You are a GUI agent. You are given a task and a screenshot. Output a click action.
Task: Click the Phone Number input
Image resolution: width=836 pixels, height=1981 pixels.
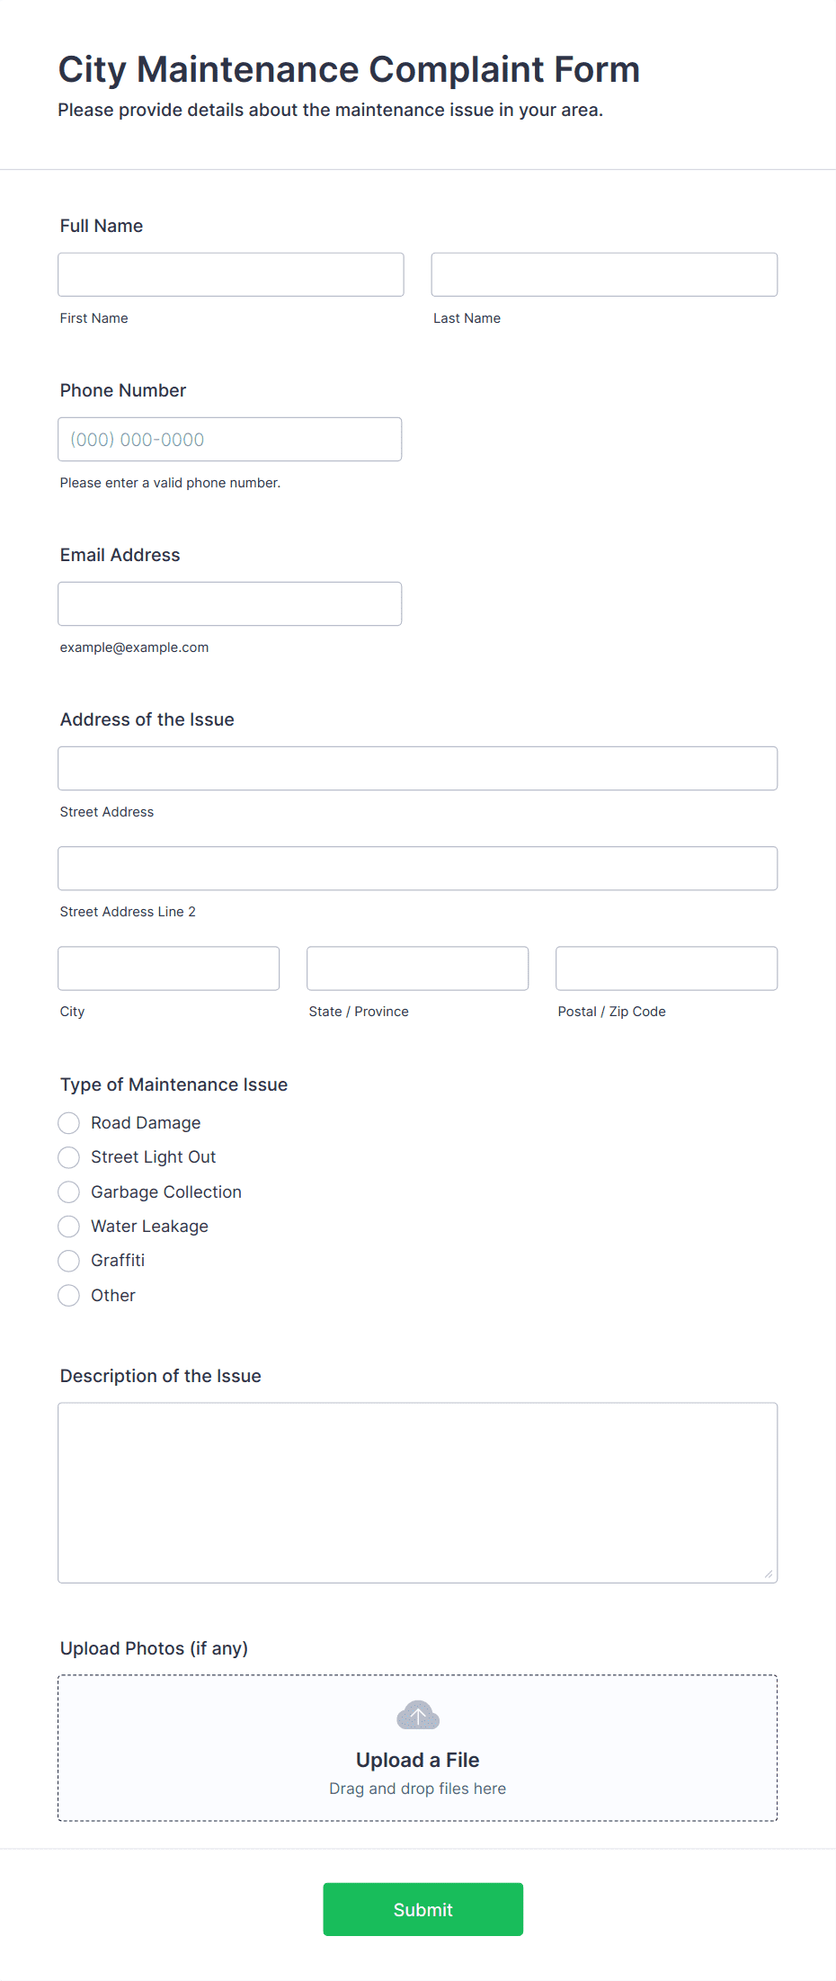click(x=229, y=439)
